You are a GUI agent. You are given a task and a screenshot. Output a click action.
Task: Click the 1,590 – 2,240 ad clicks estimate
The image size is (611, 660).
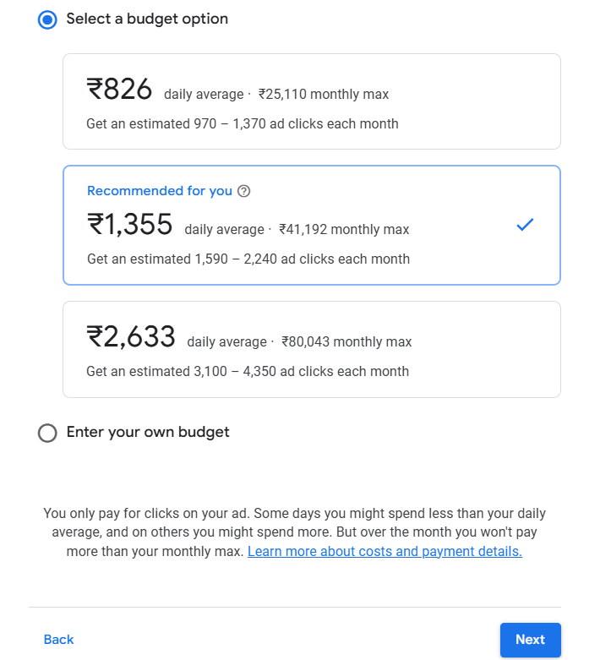point(248,259)
